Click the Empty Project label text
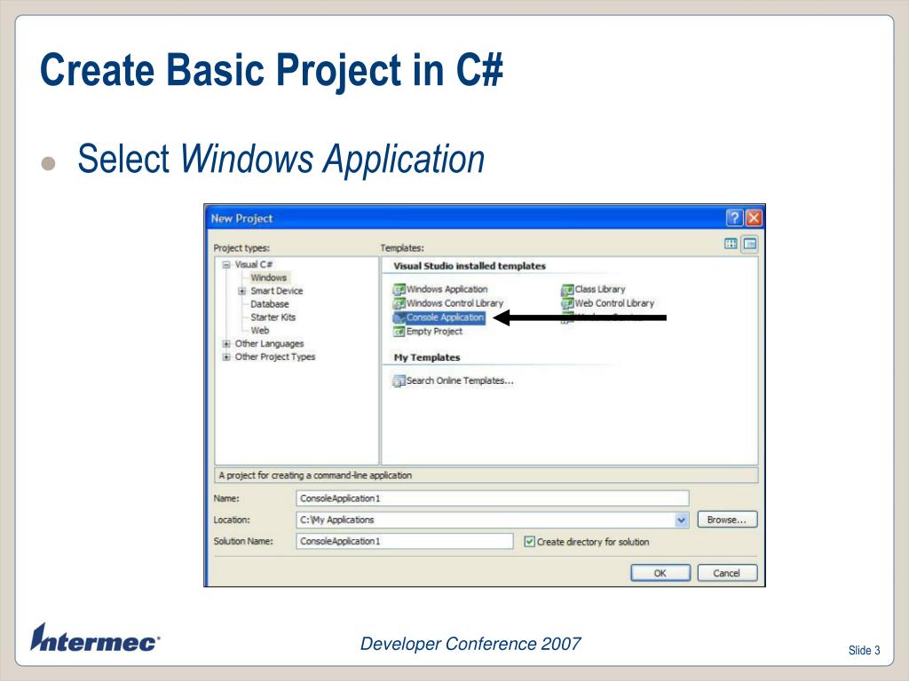This screenshot has height=681, width=909. tap(434, 332)
